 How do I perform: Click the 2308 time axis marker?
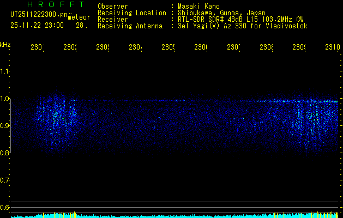coord(267,47)
